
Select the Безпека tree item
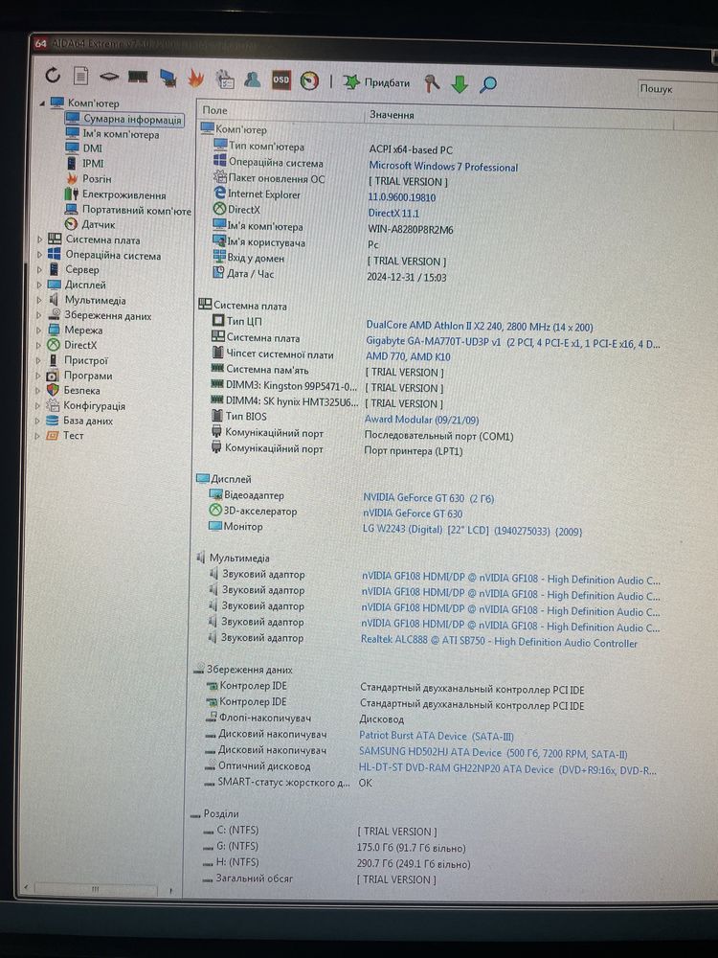click(74, 391)
